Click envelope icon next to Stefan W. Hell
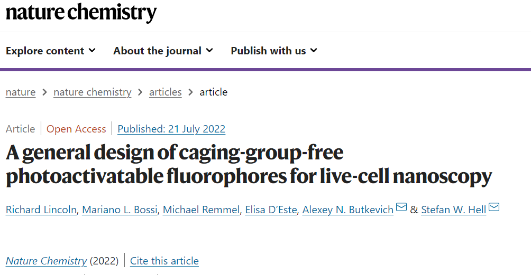The height and width of the screenshot is (275, 531). (494, 207)
